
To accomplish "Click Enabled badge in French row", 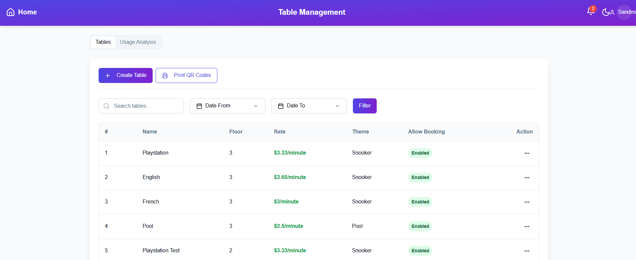I will [x=420, y=202].
